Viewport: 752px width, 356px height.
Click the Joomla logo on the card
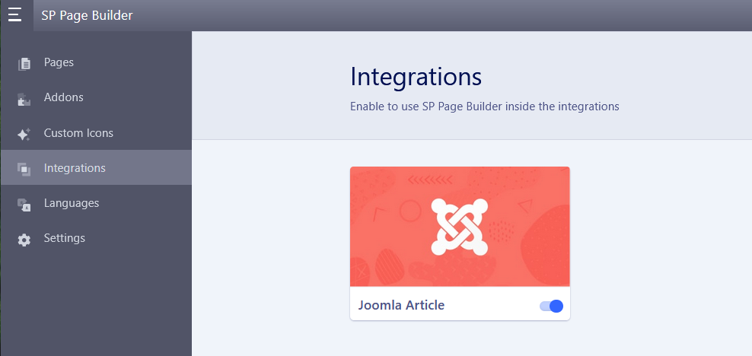(459, 227)
